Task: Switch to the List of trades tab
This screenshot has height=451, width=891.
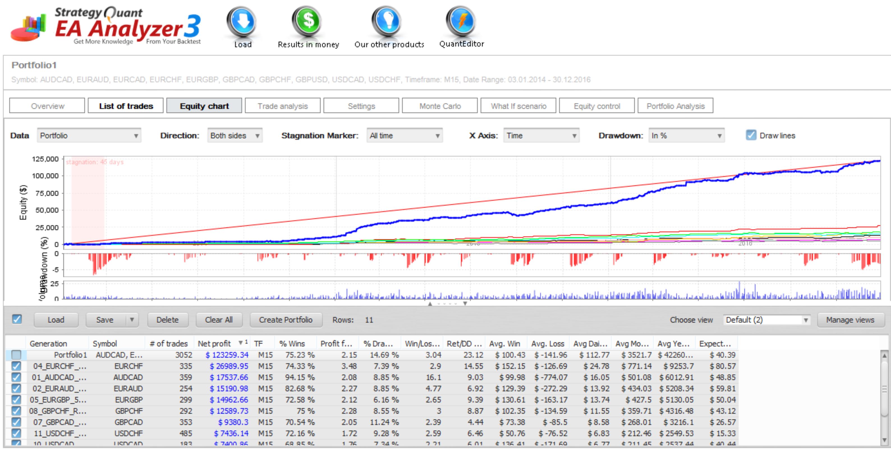Action: pos(126,106)
